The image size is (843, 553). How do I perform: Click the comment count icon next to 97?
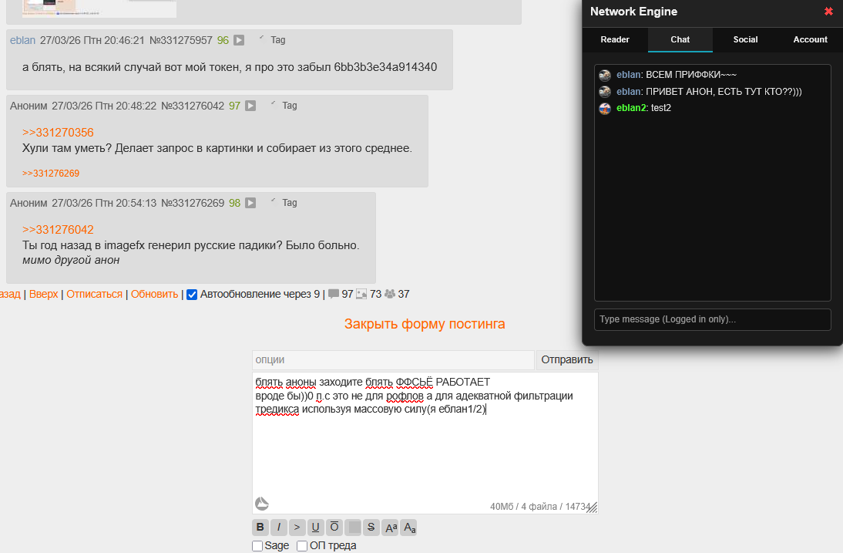click(x=334, y=295)
